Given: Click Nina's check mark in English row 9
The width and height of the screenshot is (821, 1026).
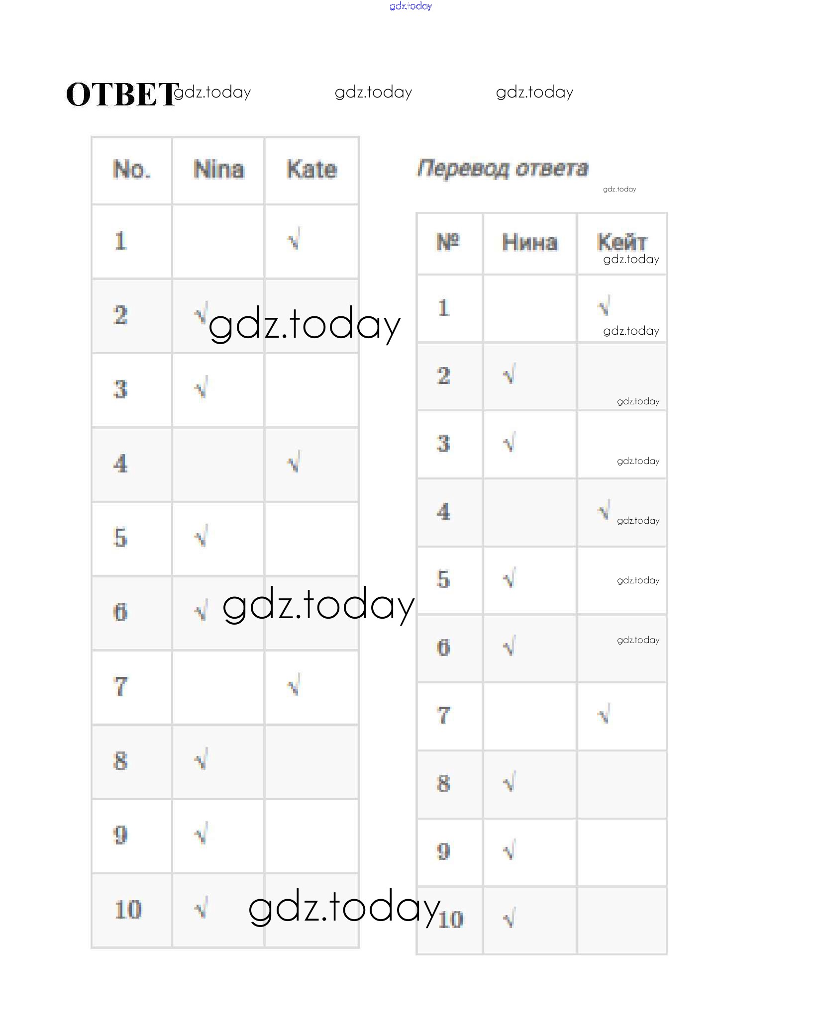Looking at the screenshot, I should [x=201, y=835].
